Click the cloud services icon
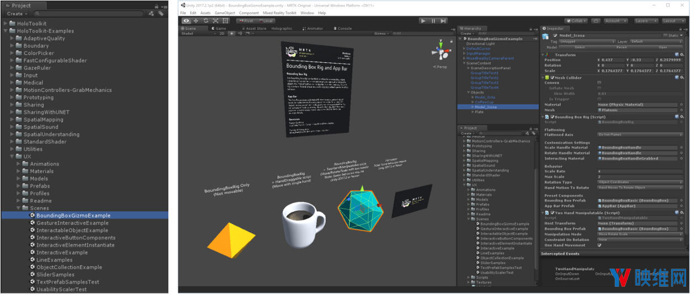 tap(596, 21)
